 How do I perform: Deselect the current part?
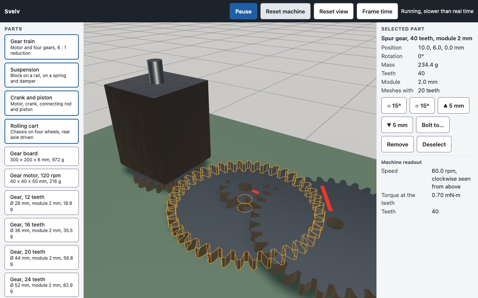434,144
